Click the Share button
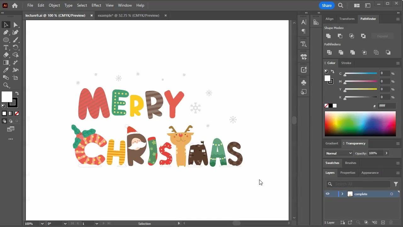 click(x=326, y=5)
